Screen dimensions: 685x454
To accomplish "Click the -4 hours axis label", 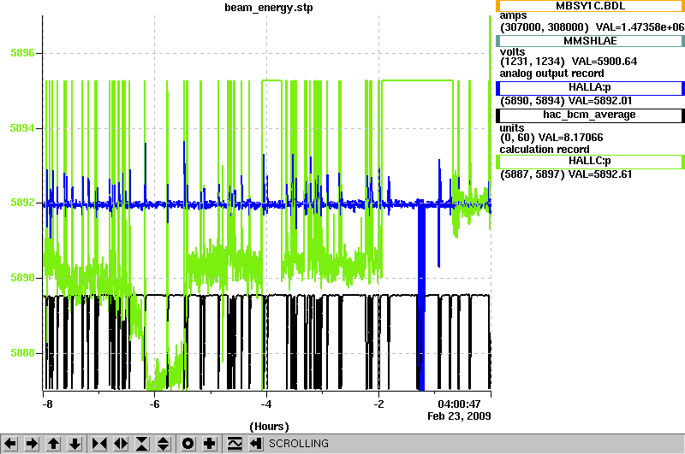I will [x=266, y=404].
